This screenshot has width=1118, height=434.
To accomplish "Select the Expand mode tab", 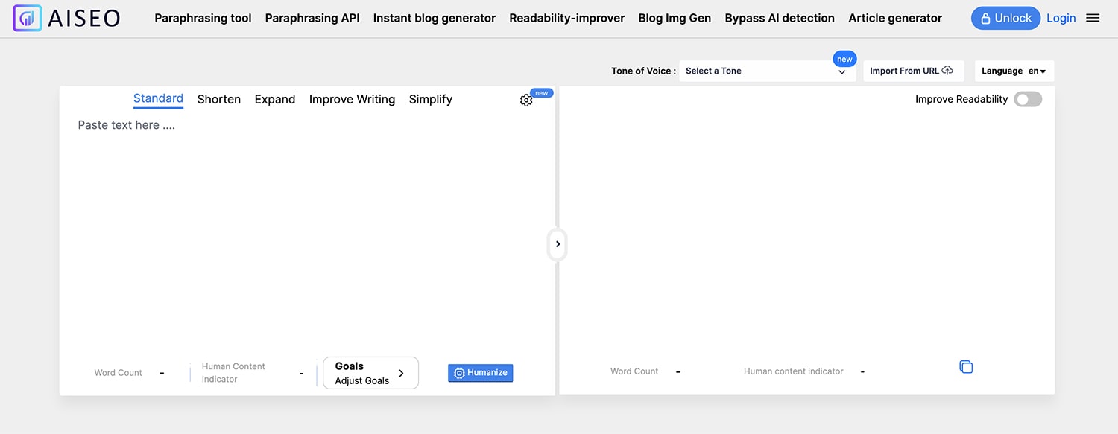I will [274, 100].
